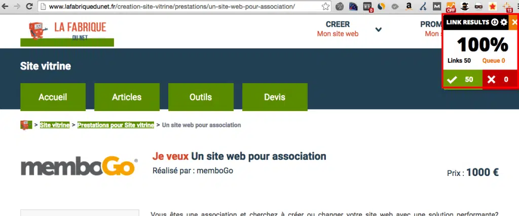Click 'Réalisé par : memboGo' text
This screenshot has height=216, width=519.
point(193,171)
